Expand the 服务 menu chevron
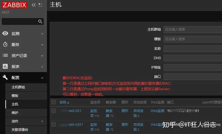222x134 pixels. 42,45
